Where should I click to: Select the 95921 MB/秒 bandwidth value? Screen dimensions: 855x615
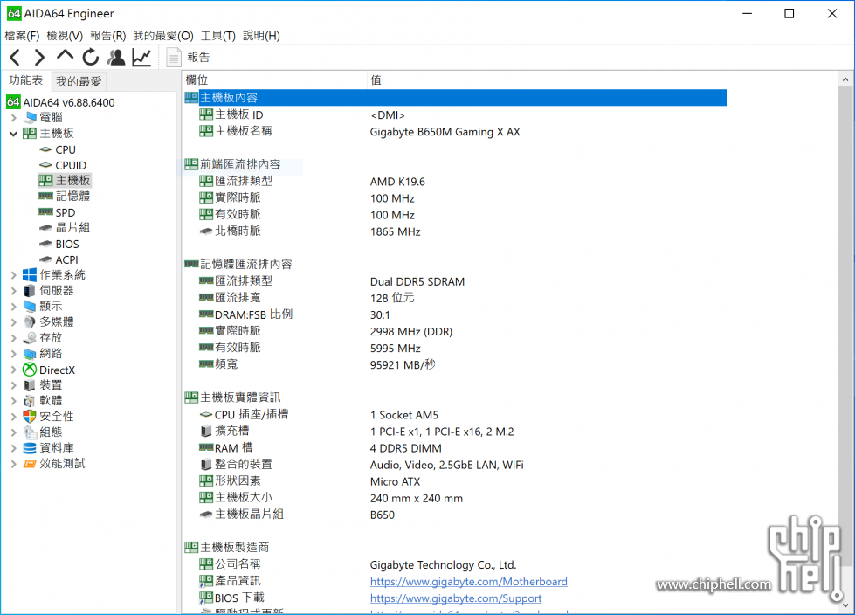click(x=403, y=365)
